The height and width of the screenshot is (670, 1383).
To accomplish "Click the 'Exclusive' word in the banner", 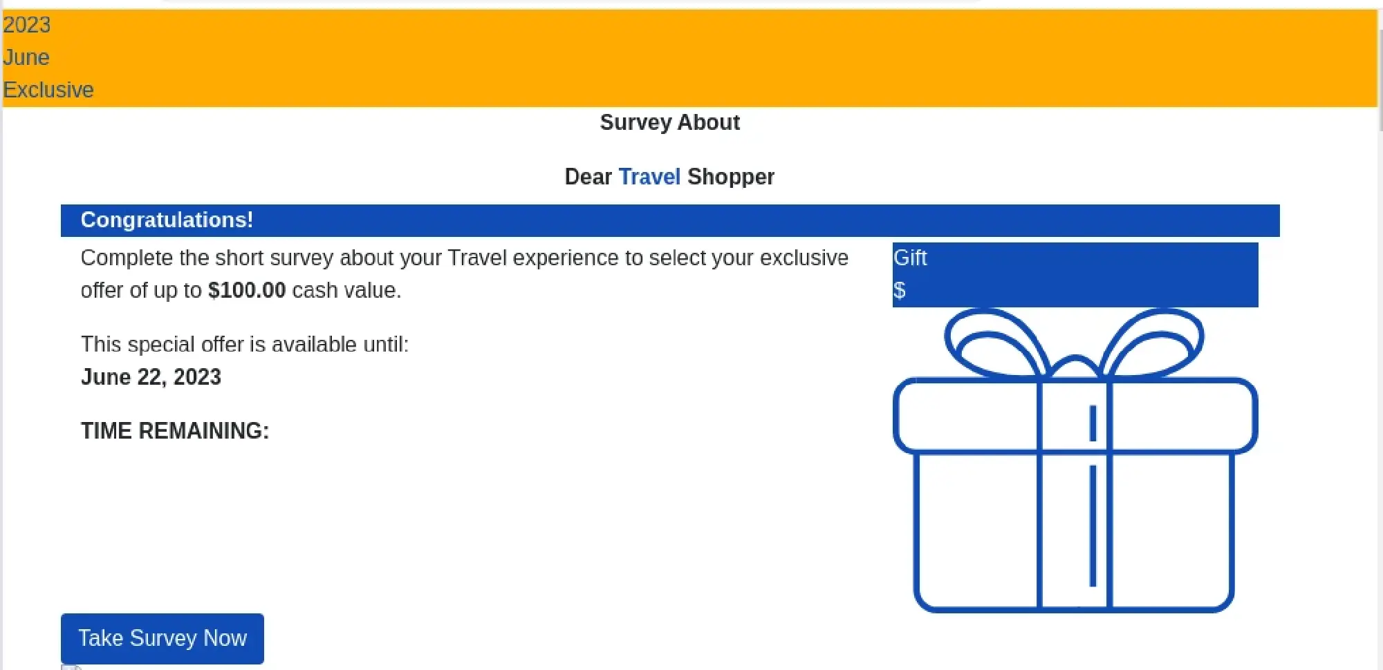I will click(48, 89).
